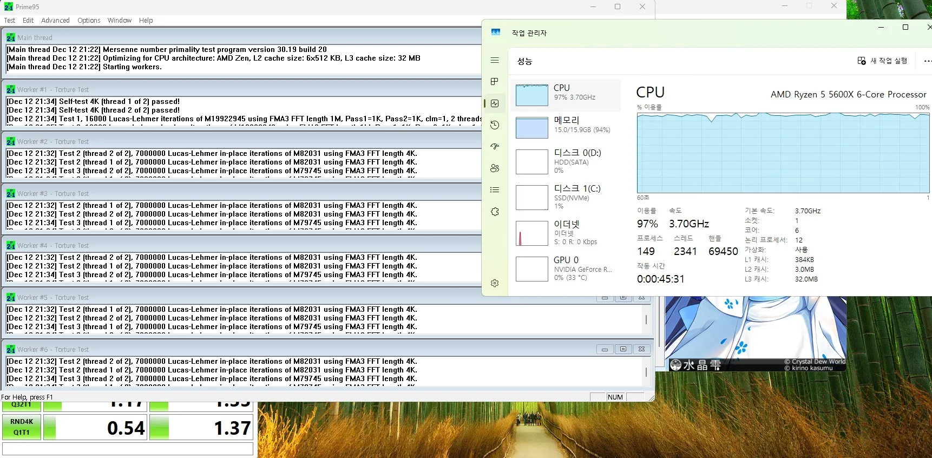Open Details list sidebar icon
Image resolution: width=932 pixels, height=458 pixels.
495,190
